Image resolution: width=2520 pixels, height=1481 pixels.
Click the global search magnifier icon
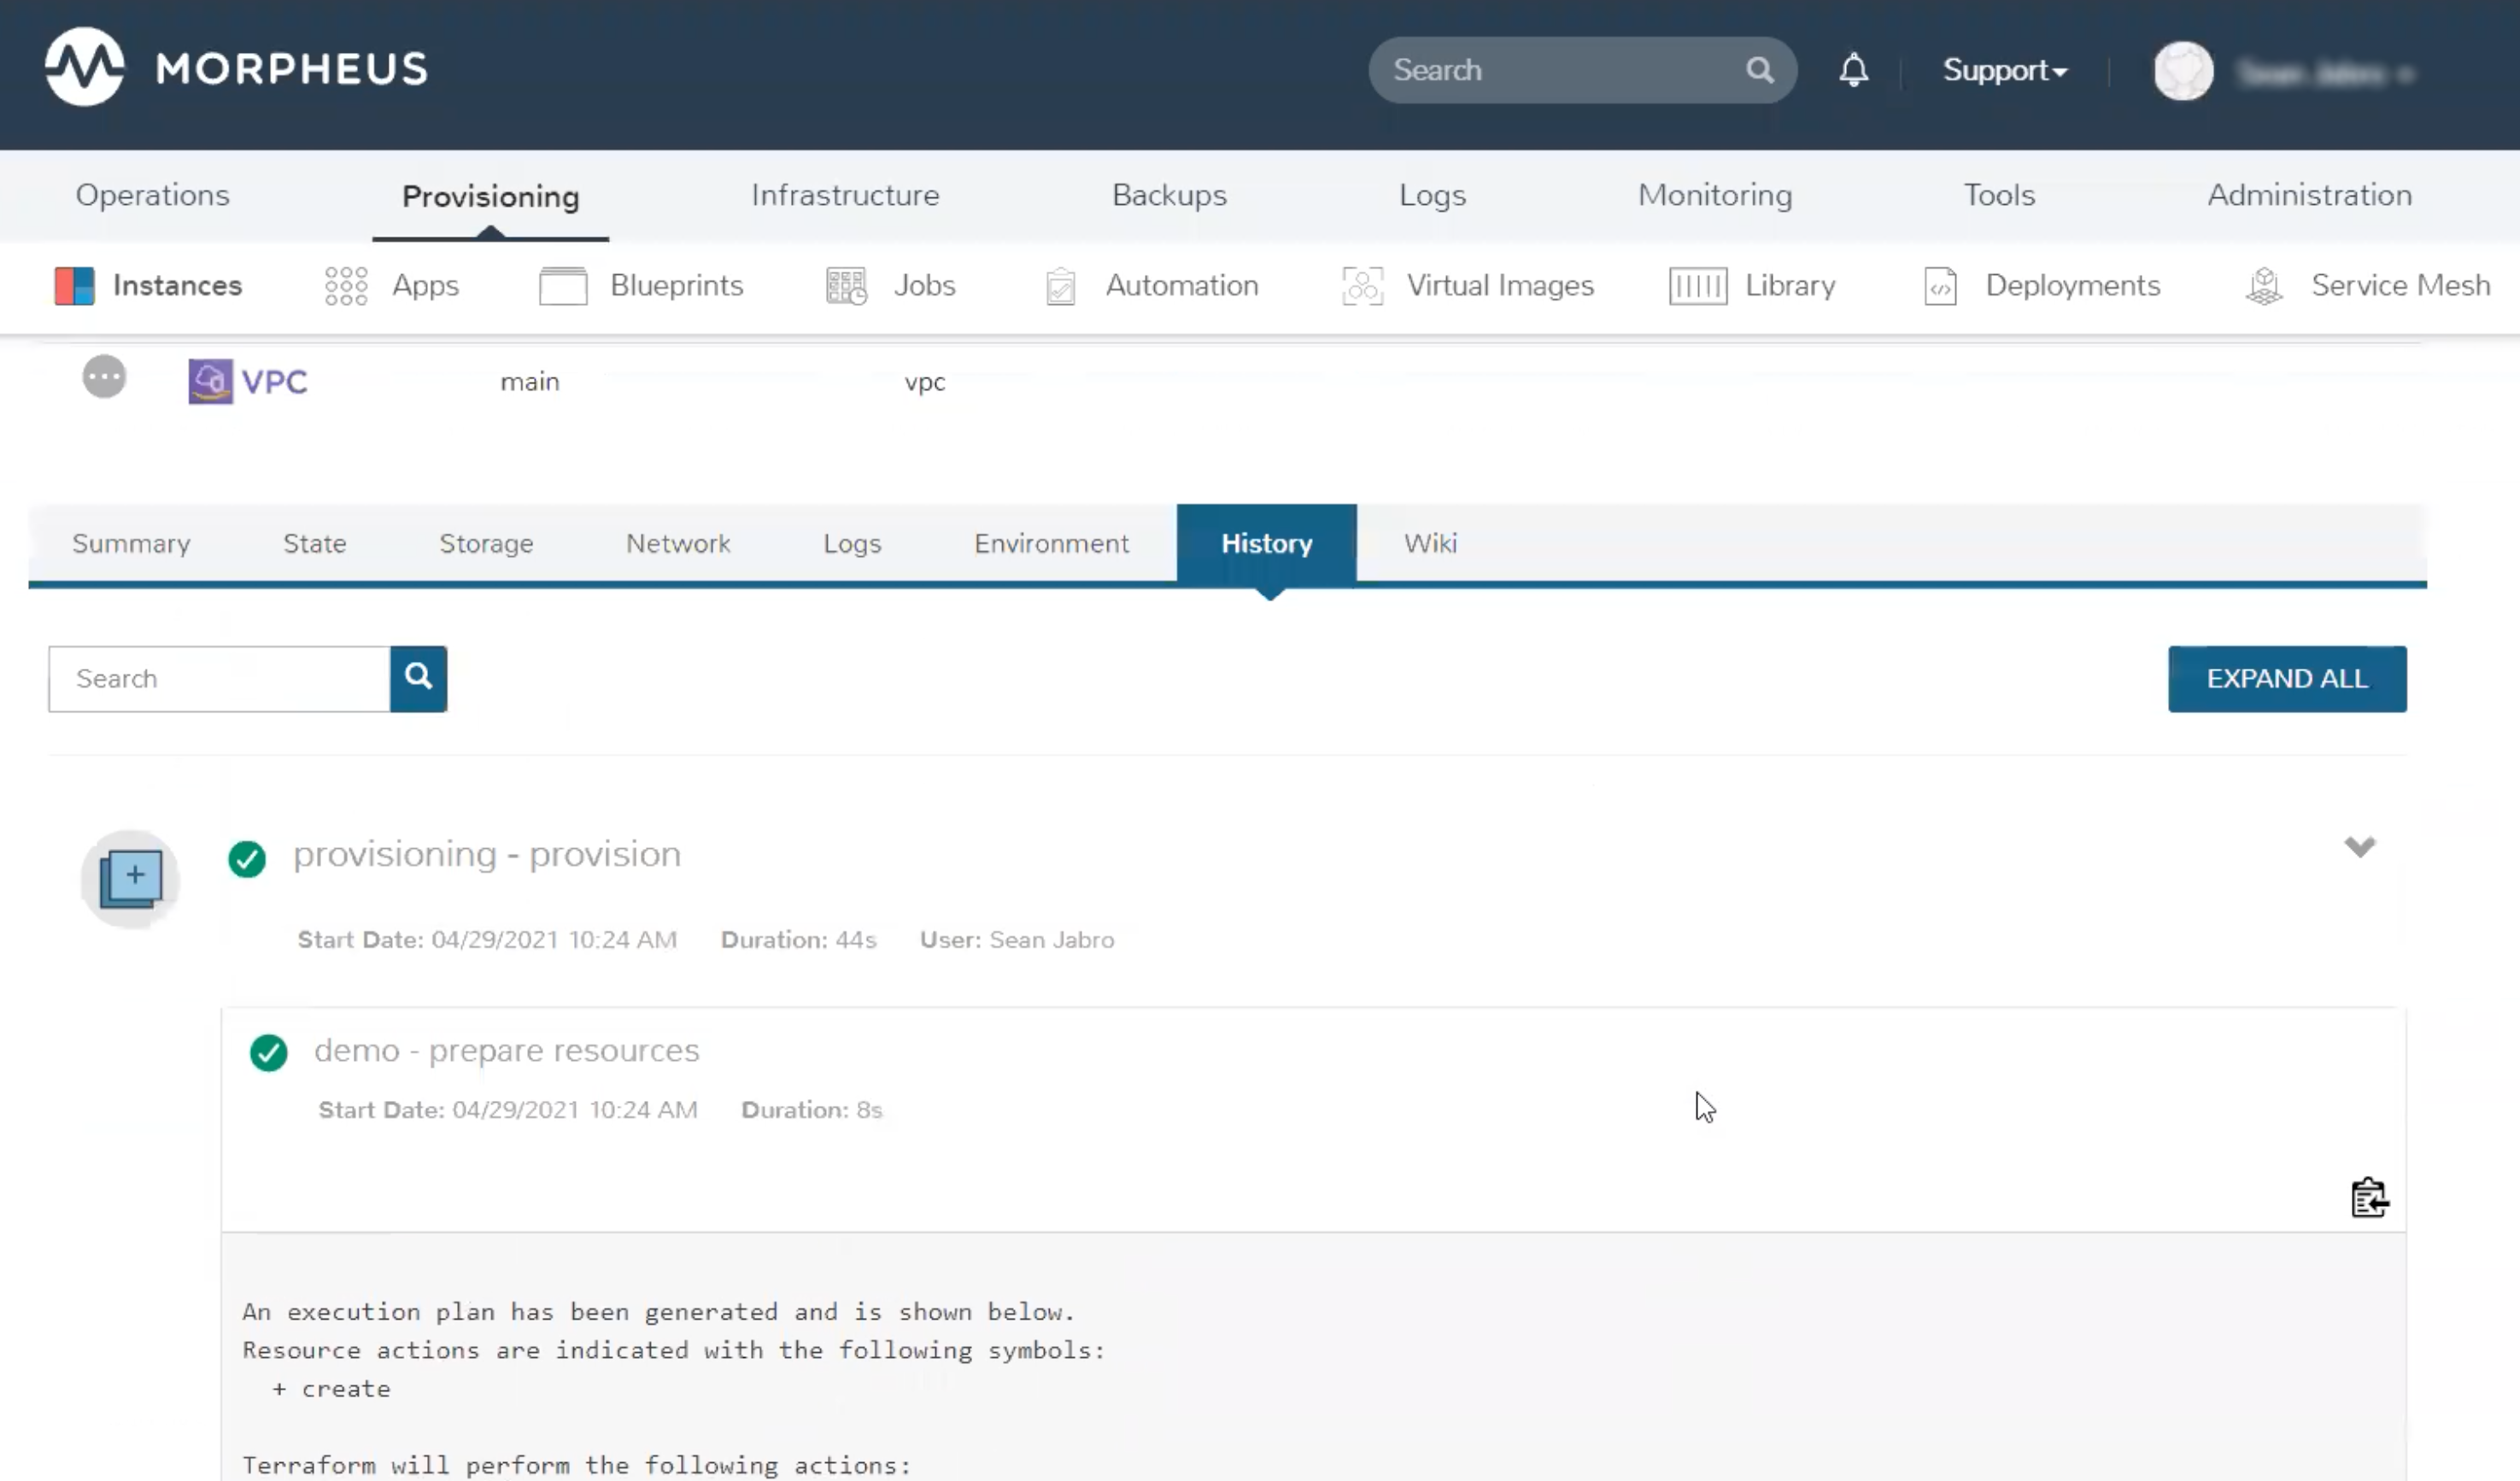tap(1759, 70)
